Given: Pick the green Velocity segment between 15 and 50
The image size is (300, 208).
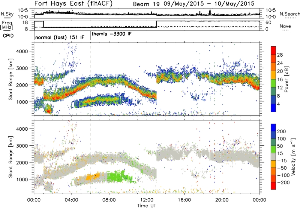Looking at the screenshot, I should 273,149.
